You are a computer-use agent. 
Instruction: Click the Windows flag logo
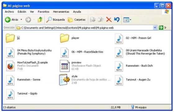pyautogui.click(x=167, y=12)
